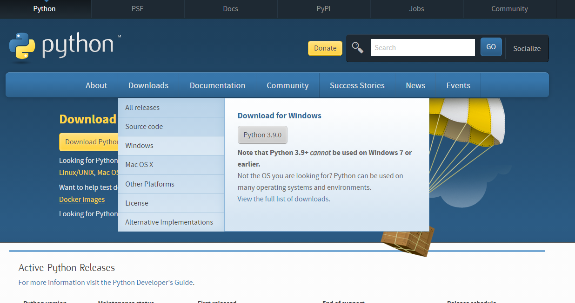Click the 'Active Python Releases' heading

click(67, 268)
